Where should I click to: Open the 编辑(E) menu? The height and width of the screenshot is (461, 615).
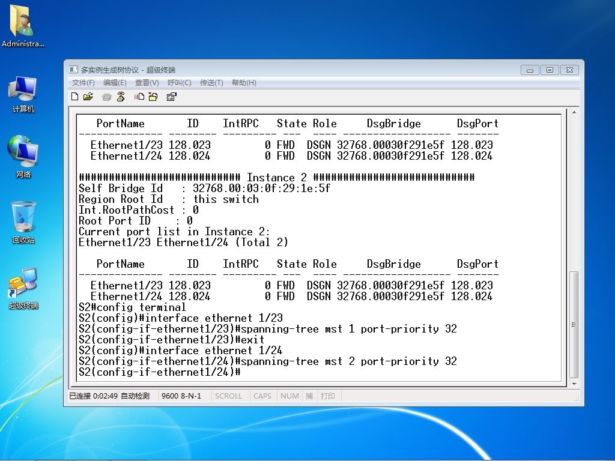(x=115, y=83)
